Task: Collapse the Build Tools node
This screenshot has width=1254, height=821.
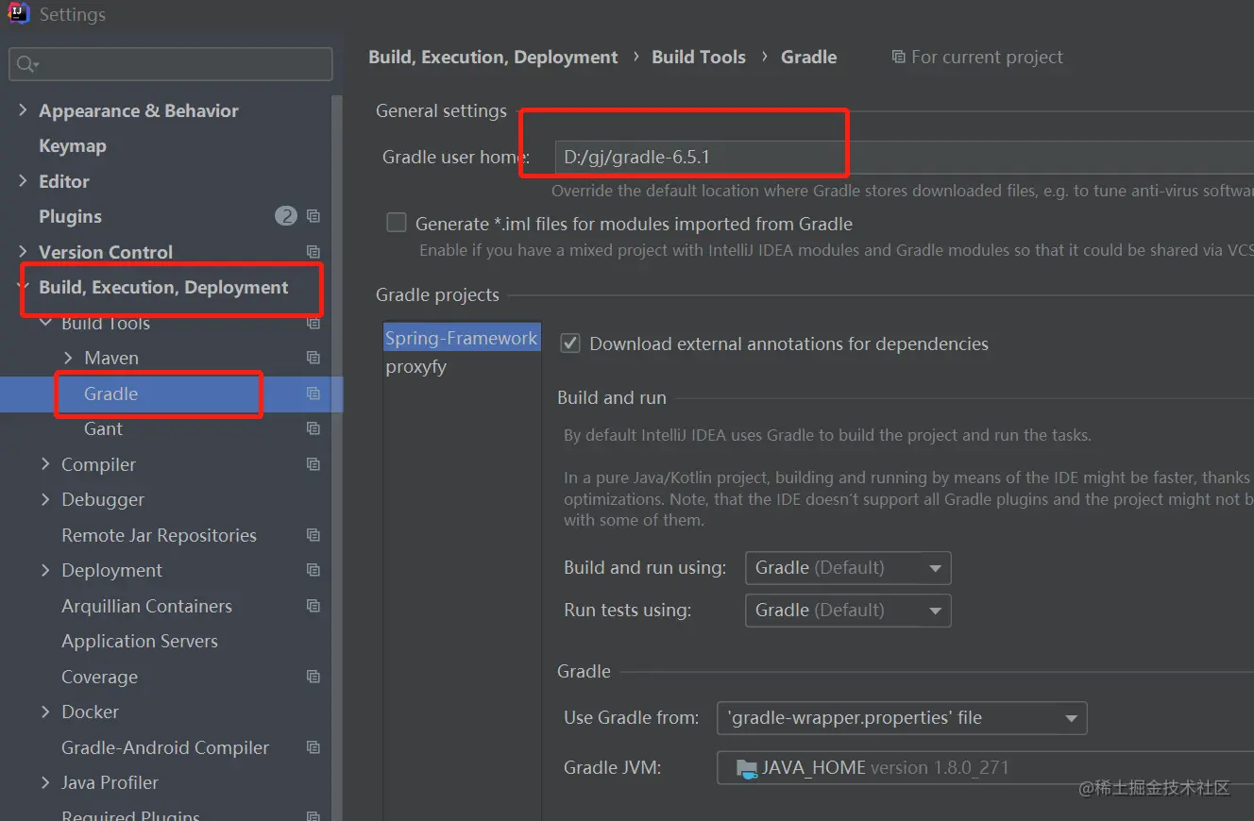Action: (45, 323)
